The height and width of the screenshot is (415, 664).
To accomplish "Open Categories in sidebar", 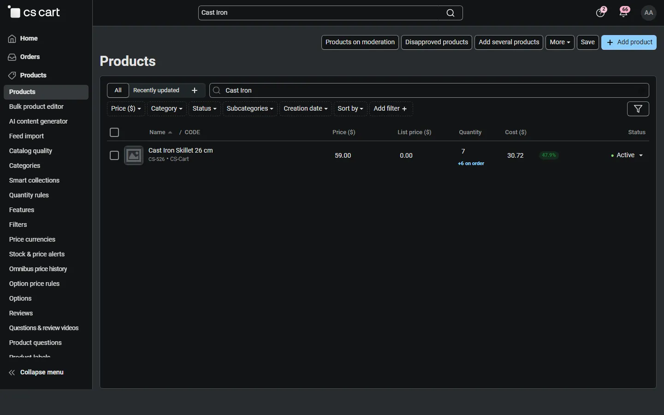I will (25, 166).
